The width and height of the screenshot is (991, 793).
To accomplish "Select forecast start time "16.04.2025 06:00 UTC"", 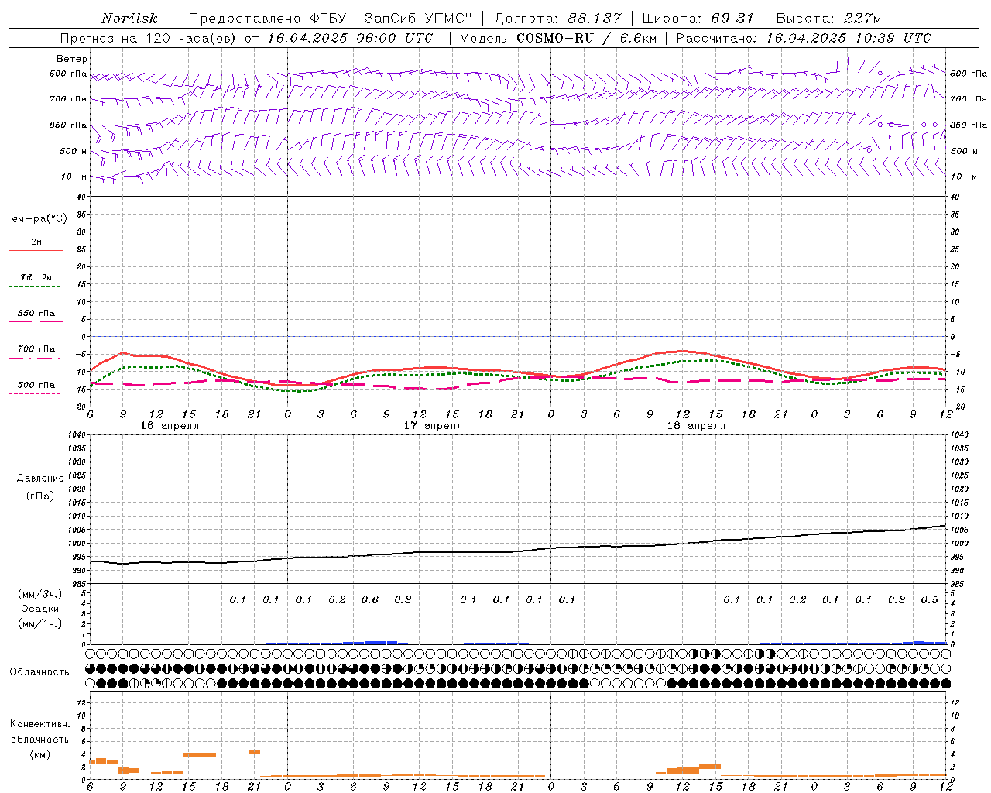I will (x=350, y=38).
